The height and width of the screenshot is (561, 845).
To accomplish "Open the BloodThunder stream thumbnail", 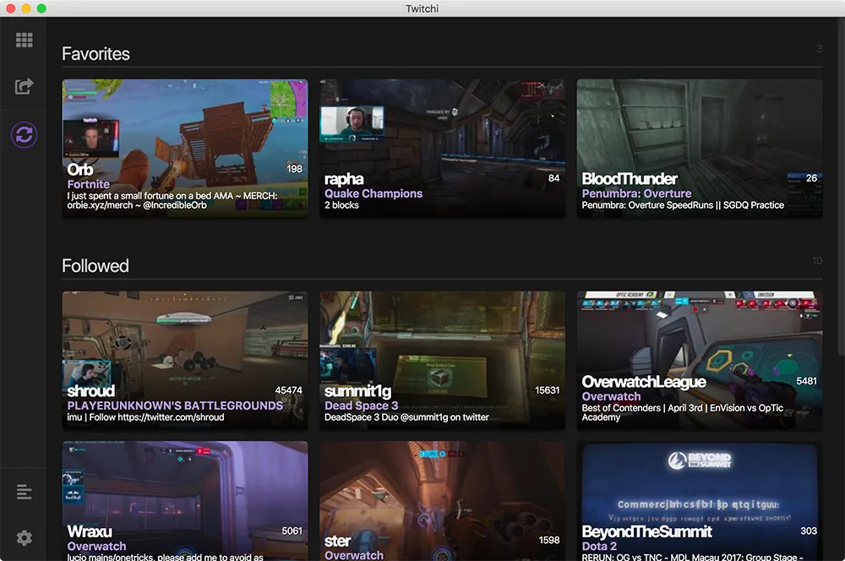I will [699, 127].
